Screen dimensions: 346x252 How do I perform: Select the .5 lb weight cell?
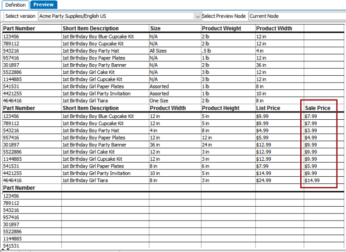coord(206,51)
